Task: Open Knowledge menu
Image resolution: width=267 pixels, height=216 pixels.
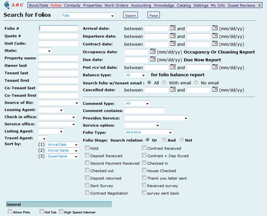Action: pos(164,6)
